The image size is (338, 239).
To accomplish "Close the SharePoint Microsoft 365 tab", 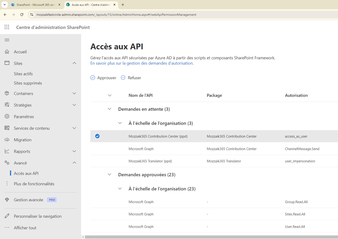I will [x=59, y=4].
